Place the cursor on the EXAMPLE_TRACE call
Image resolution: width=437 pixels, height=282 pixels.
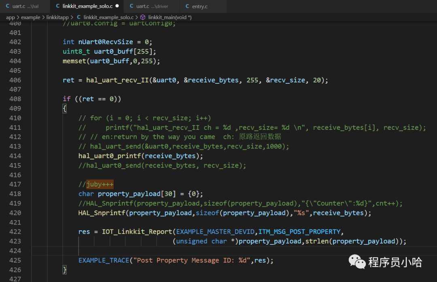tap(103, 260)
